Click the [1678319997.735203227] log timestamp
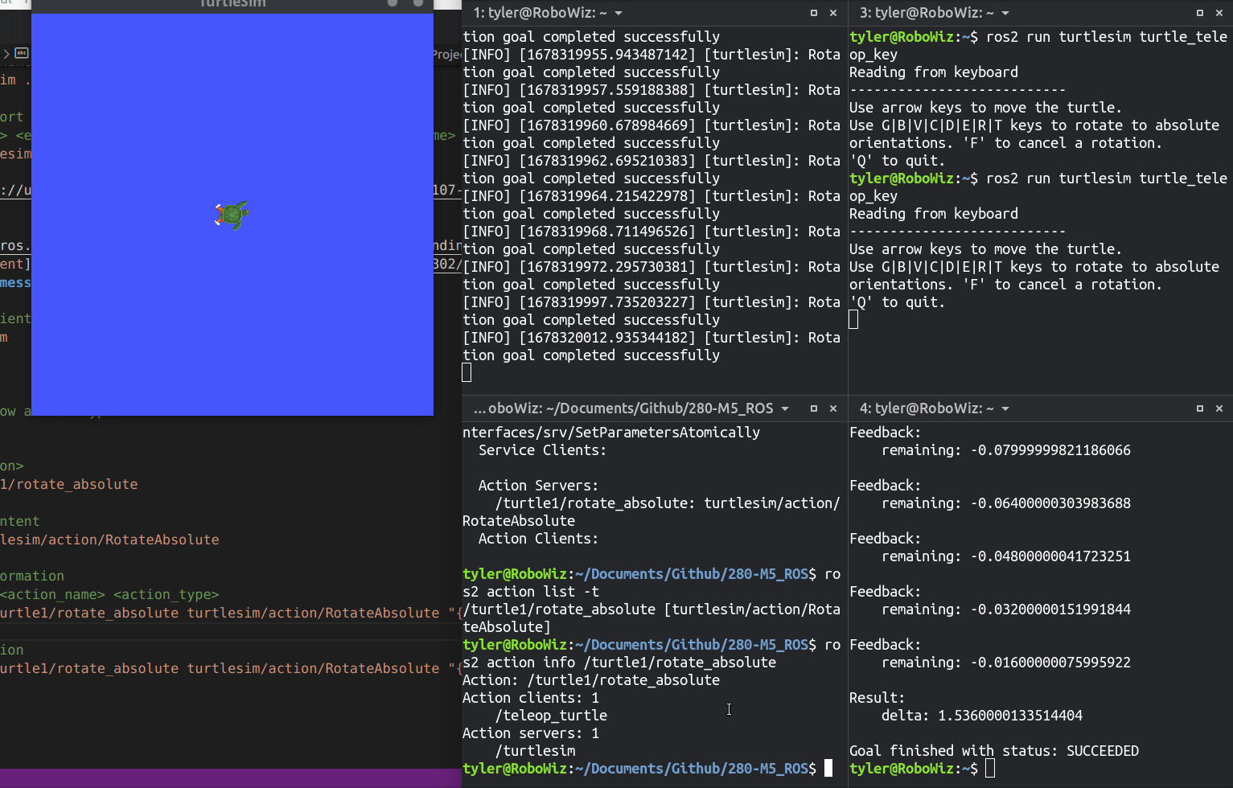 pyautogui.click(x=607, y=302)
